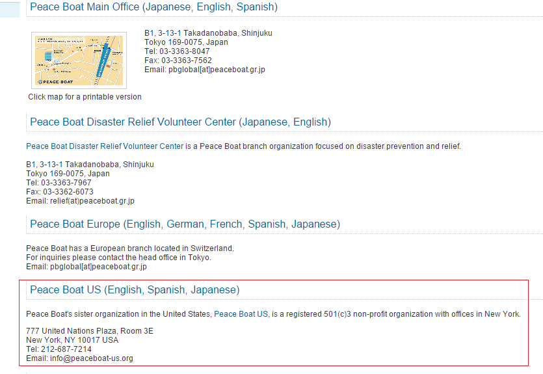Click 'For inquiries please contact the head office' line
The height and width of the screenshot is (374, 543).
pyautogui.click(x=119, y=258)
